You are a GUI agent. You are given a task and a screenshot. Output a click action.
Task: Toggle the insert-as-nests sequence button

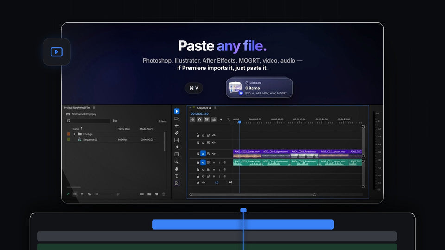[x=192, y=119]
